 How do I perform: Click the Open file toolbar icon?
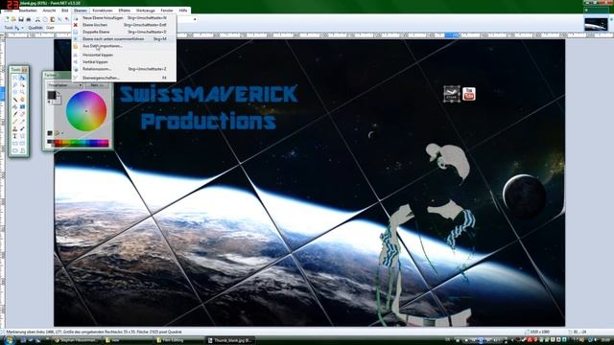(x=13, y=19)
